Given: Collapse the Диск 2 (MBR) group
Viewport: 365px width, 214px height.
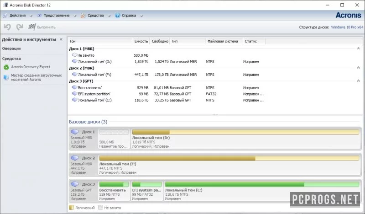Looking at the screenshot, I should (x=358, y=68).
